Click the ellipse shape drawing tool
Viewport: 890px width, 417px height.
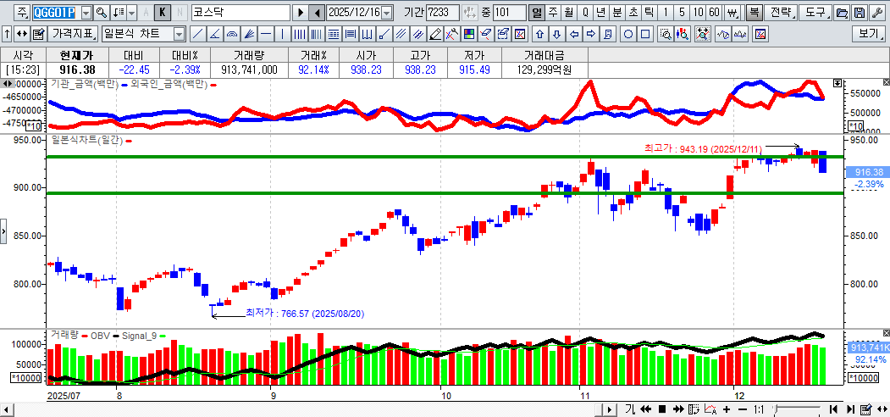628,35
